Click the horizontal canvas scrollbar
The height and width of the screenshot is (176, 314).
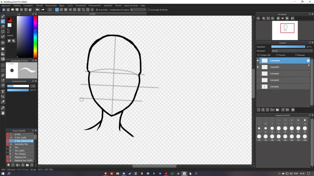pos(154,166)
